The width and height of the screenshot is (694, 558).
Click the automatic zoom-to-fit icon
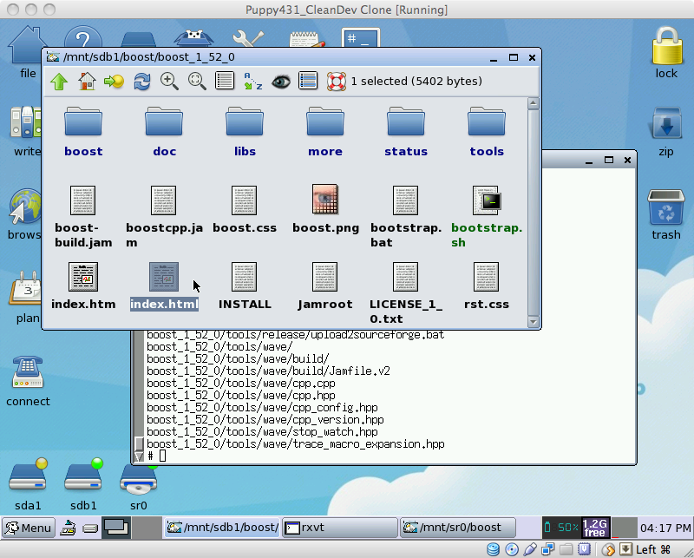(197, 82)
